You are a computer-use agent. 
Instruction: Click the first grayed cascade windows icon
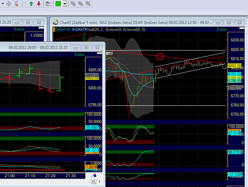[x=73, y=4]
